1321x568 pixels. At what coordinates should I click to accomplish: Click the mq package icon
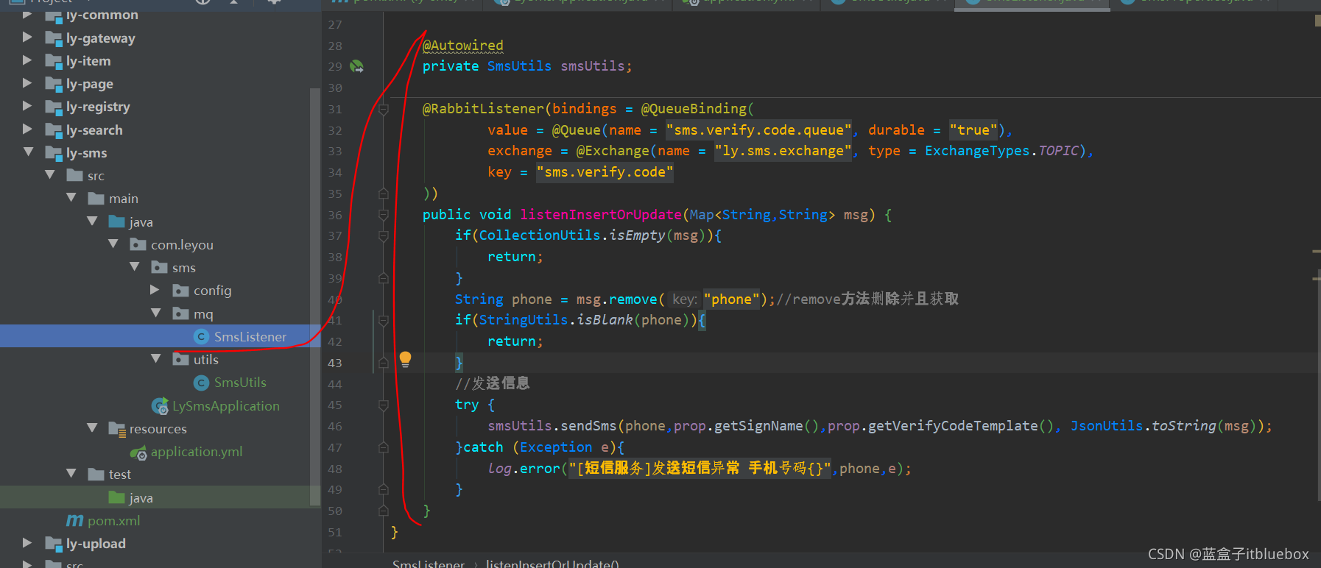pos(181,313)
